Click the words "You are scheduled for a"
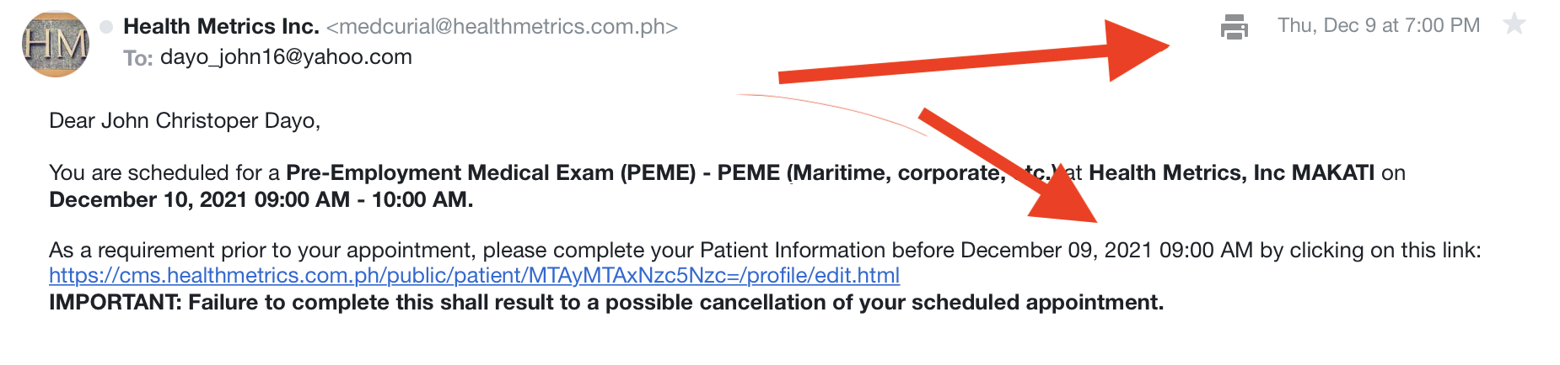This screenshot has height=365, width=1560. (164, 172)
